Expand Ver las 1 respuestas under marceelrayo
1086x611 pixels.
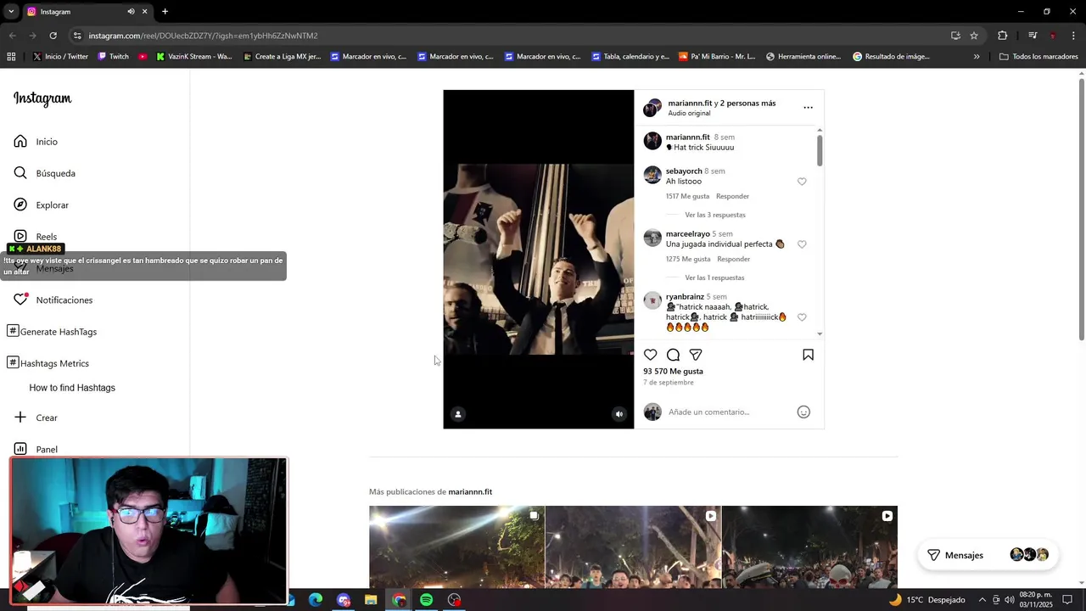click(714, 277)
